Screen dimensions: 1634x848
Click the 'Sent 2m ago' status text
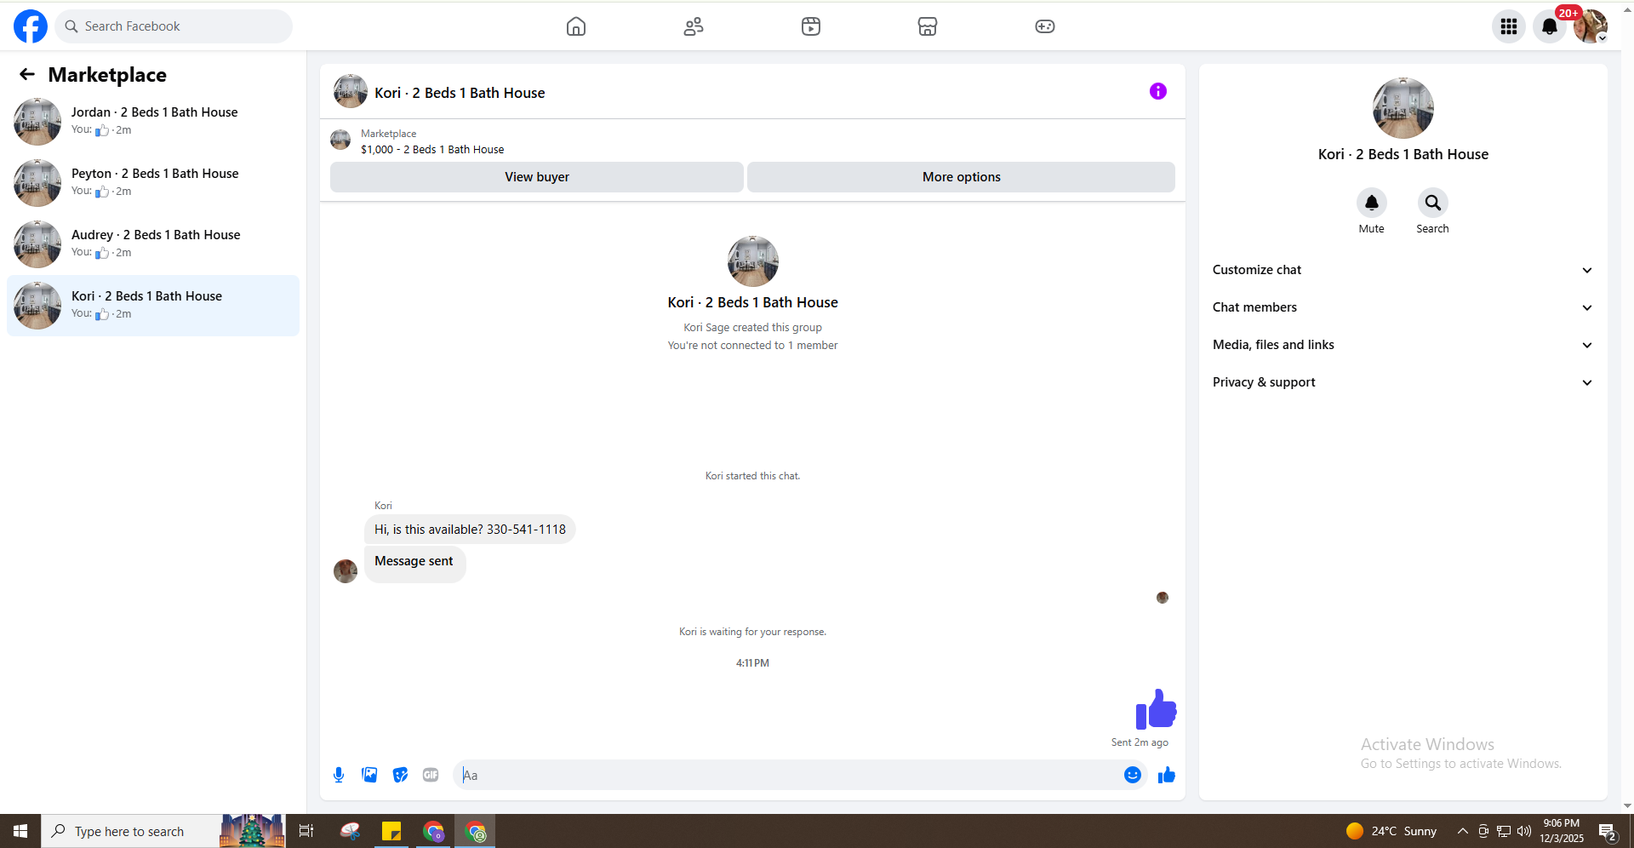click(x=1140, y=742)
